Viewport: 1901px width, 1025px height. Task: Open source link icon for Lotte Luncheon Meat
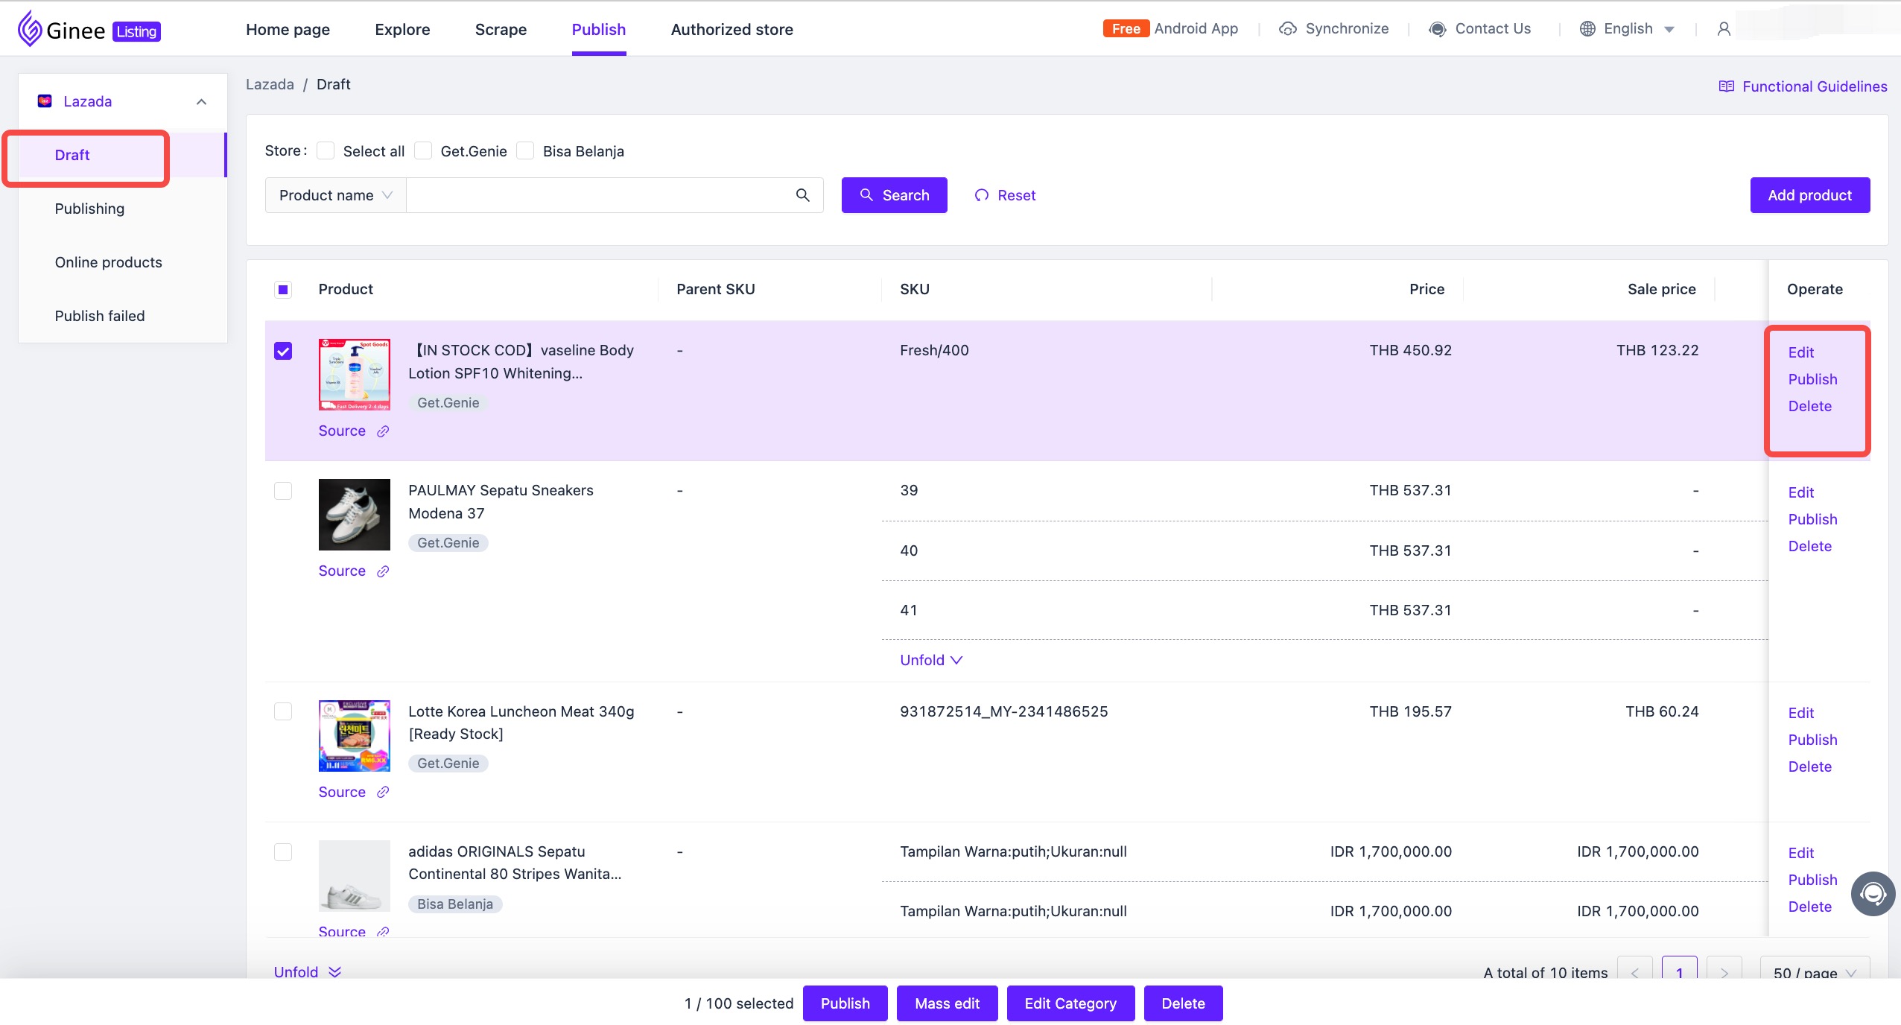[x=383, y=792]
